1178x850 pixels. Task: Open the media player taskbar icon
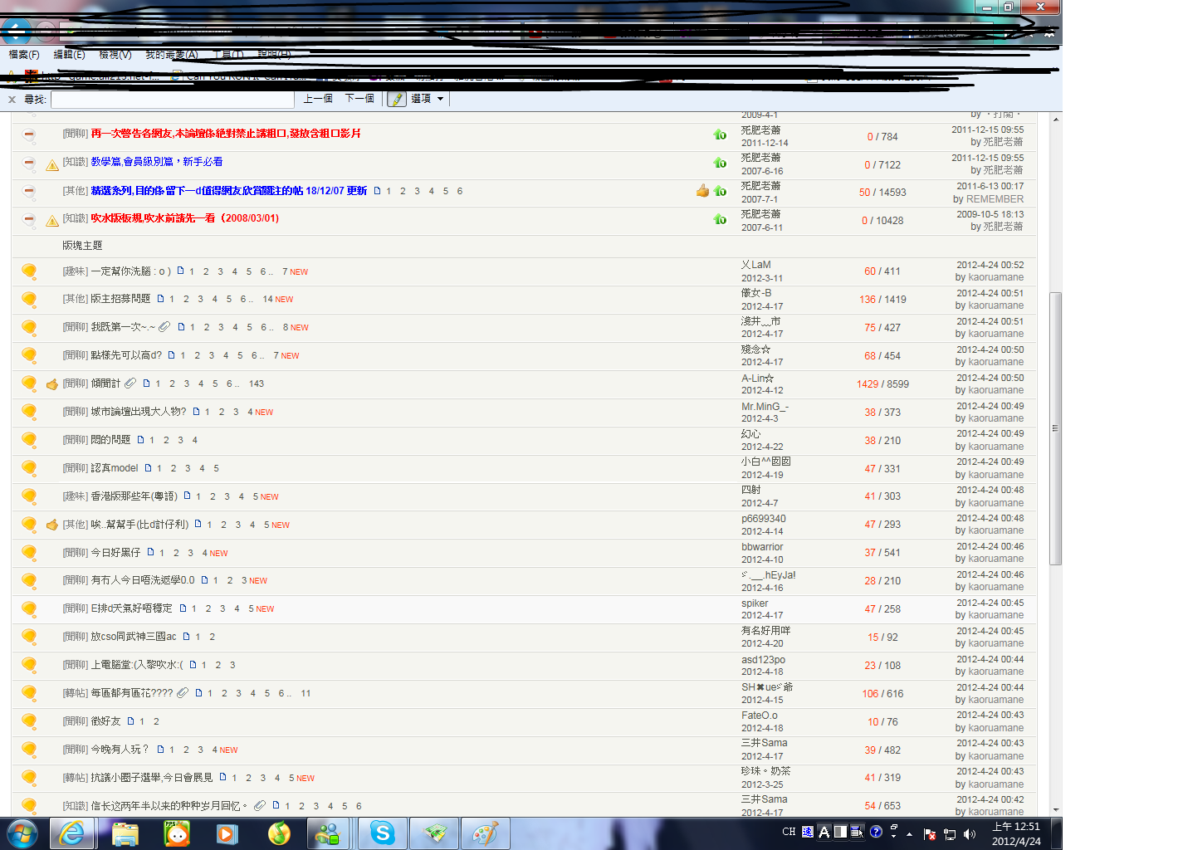[227, 833]
